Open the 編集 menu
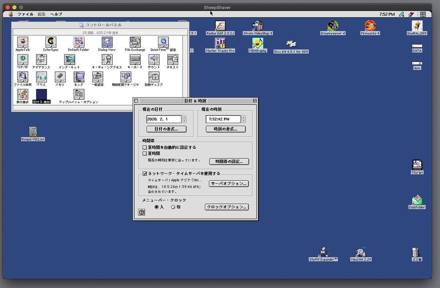 coord(41,14)
